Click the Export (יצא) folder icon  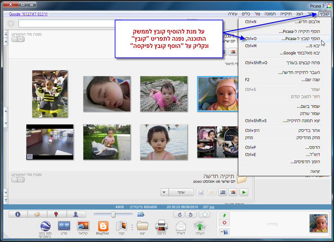[x=142, y=226]
